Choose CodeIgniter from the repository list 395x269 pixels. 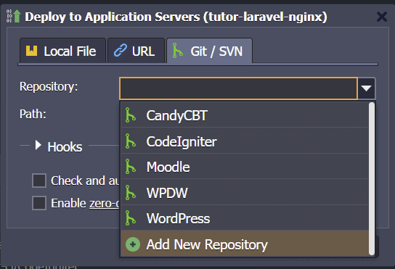[x=245, y=141]
